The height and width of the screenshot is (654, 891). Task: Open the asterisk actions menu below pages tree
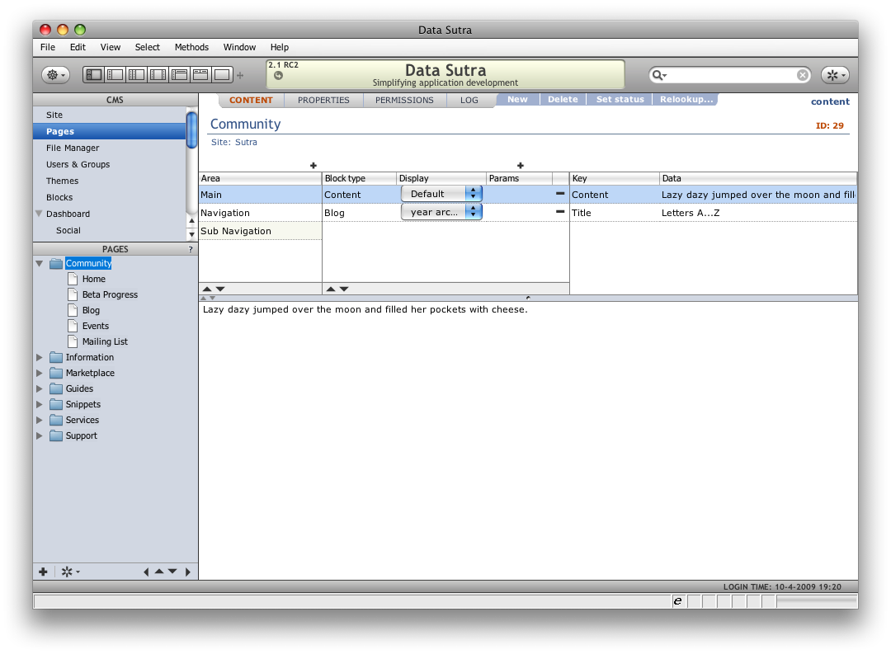70,572
